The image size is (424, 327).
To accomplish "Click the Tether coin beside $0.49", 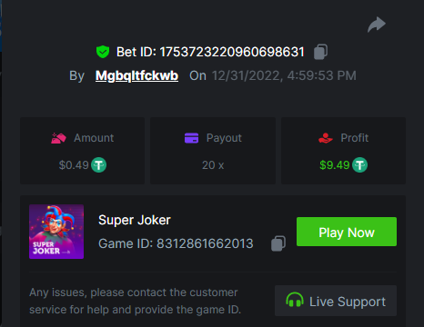I will [99, 165].
